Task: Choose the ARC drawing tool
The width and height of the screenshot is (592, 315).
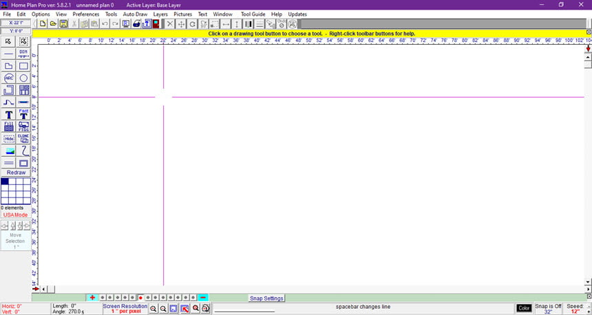Action: [8, 78]
